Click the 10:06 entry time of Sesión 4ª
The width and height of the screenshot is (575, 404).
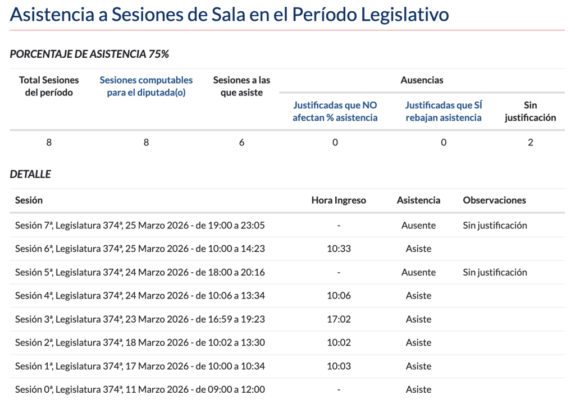click(339, 296)
